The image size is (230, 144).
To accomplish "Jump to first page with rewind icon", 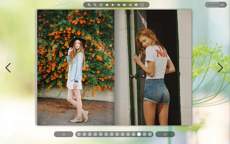I will (x=107, y=5).
